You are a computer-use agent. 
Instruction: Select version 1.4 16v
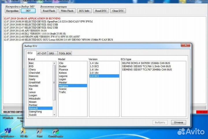coord(104,63)
